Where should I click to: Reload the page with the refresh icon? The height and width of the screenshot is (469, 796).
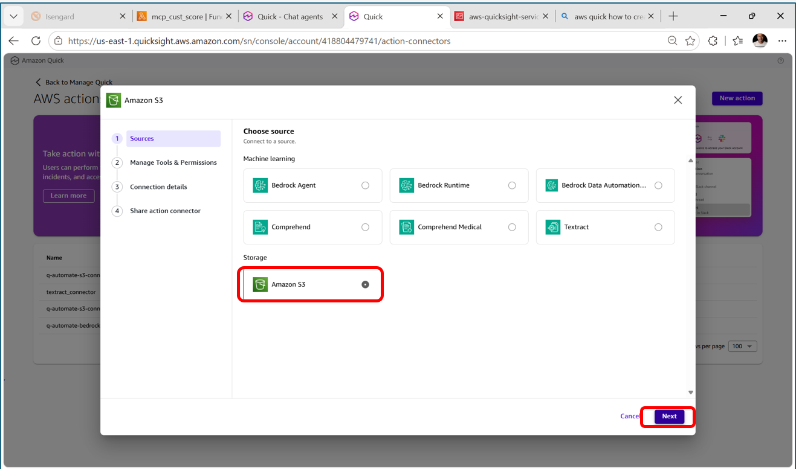coord(36,41)
